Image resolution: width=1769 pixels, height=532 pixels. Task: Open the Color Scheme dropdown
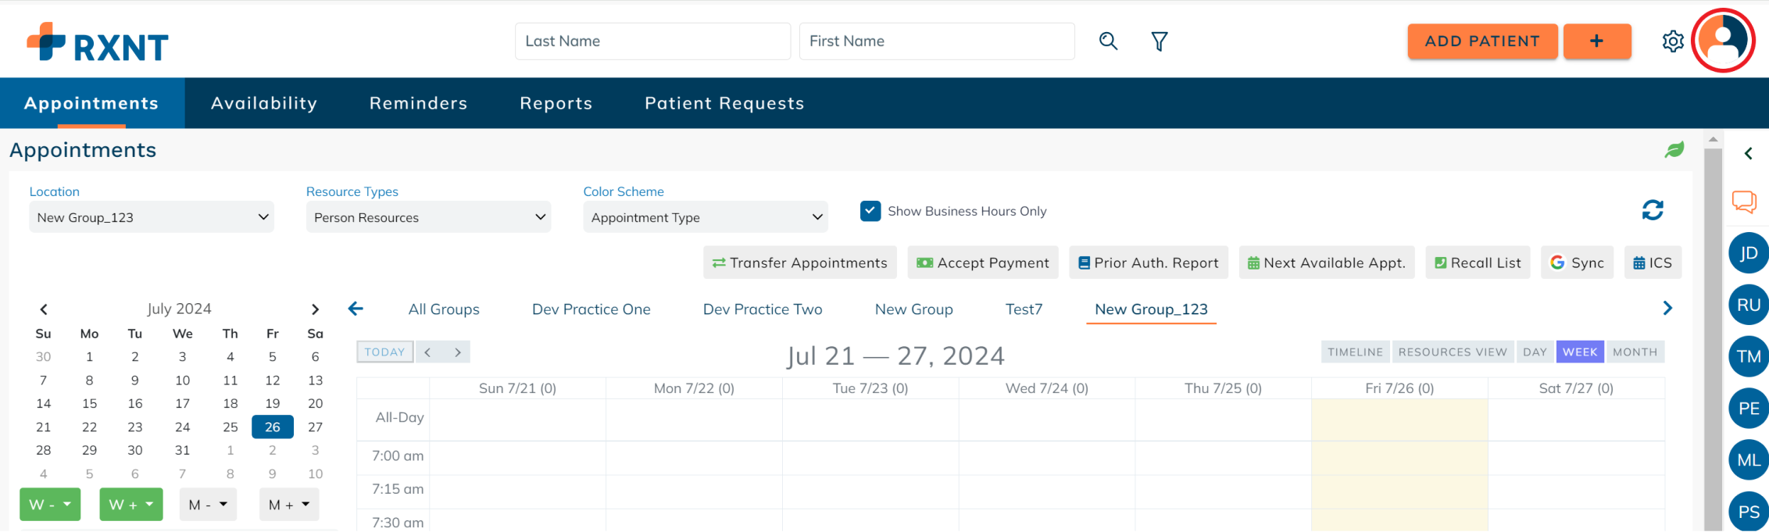706,217
